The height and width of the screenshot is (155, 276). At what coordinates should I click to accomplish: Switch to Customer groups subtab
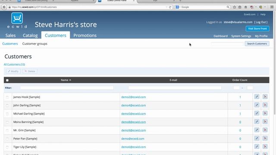(34, 43)
